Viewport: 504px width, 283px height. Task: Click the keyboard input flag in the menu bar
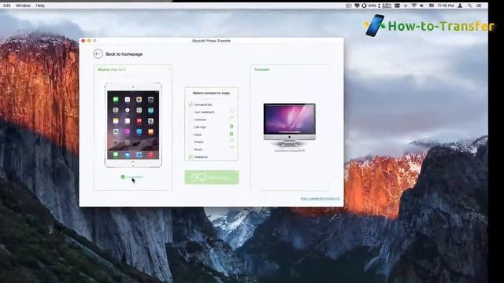tap(432, 6)
